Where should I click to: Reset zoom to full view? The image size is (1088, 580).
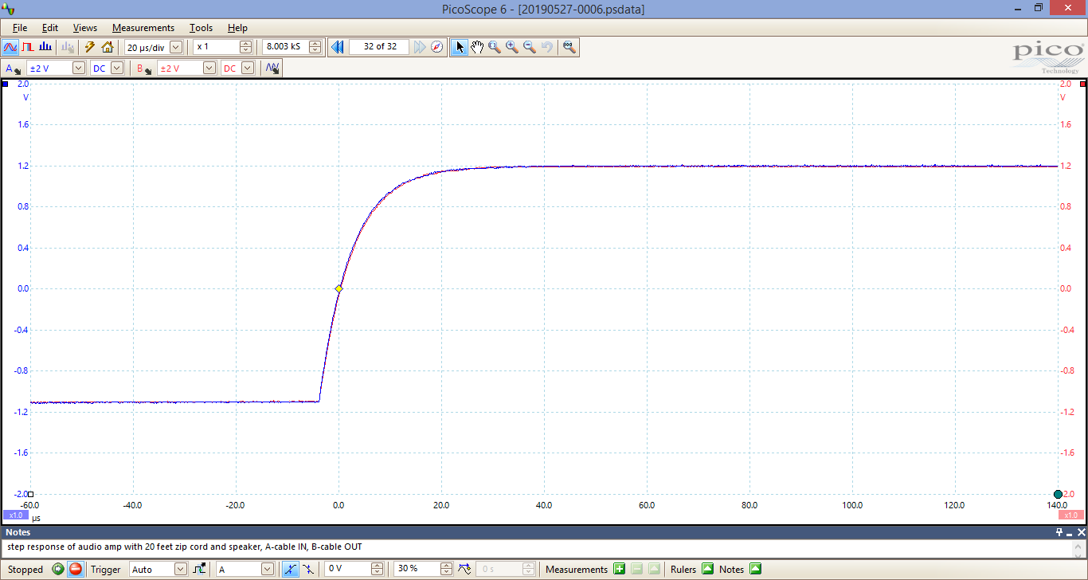click(x=569, y=47)
